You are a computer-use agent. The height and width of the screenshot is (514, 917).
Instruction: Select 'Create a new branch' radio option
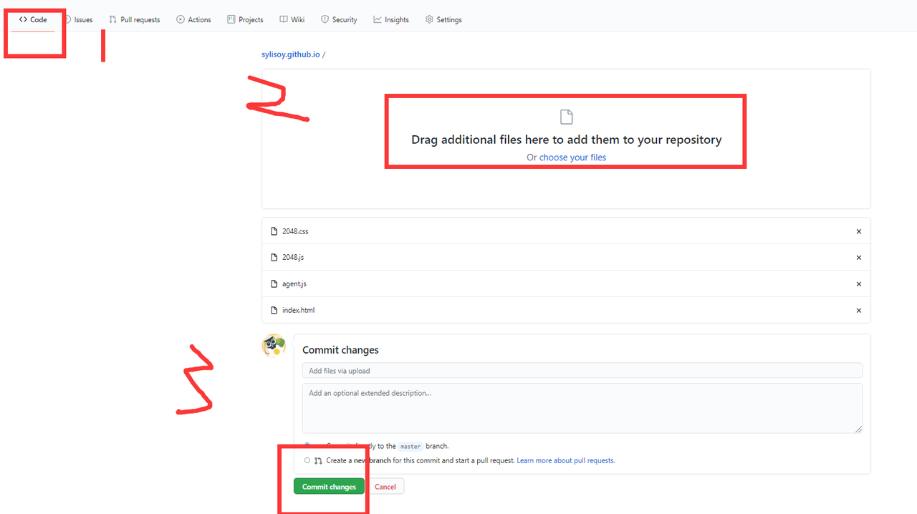(307, 460)
